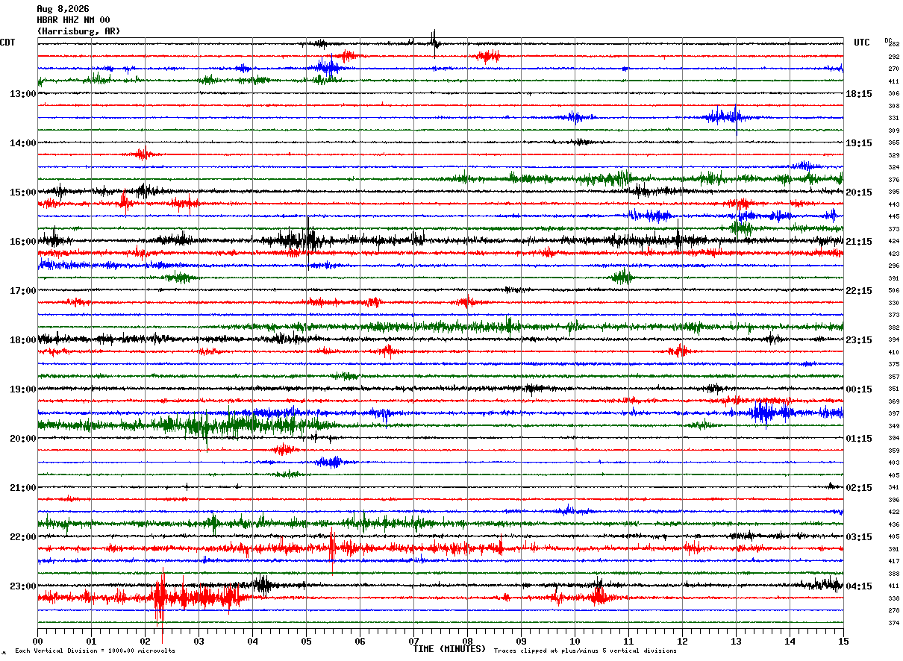Click the Aug 8,2026 date header
The image size is (903, 661).
coord(63,9)
